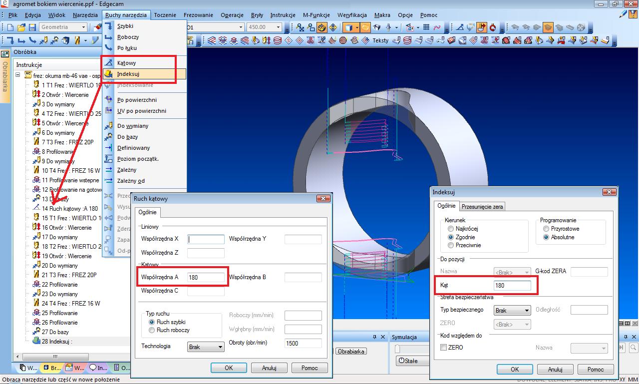Select the Ruch szybki radio button
Viewport: 639px width, 384px height.
152,323
